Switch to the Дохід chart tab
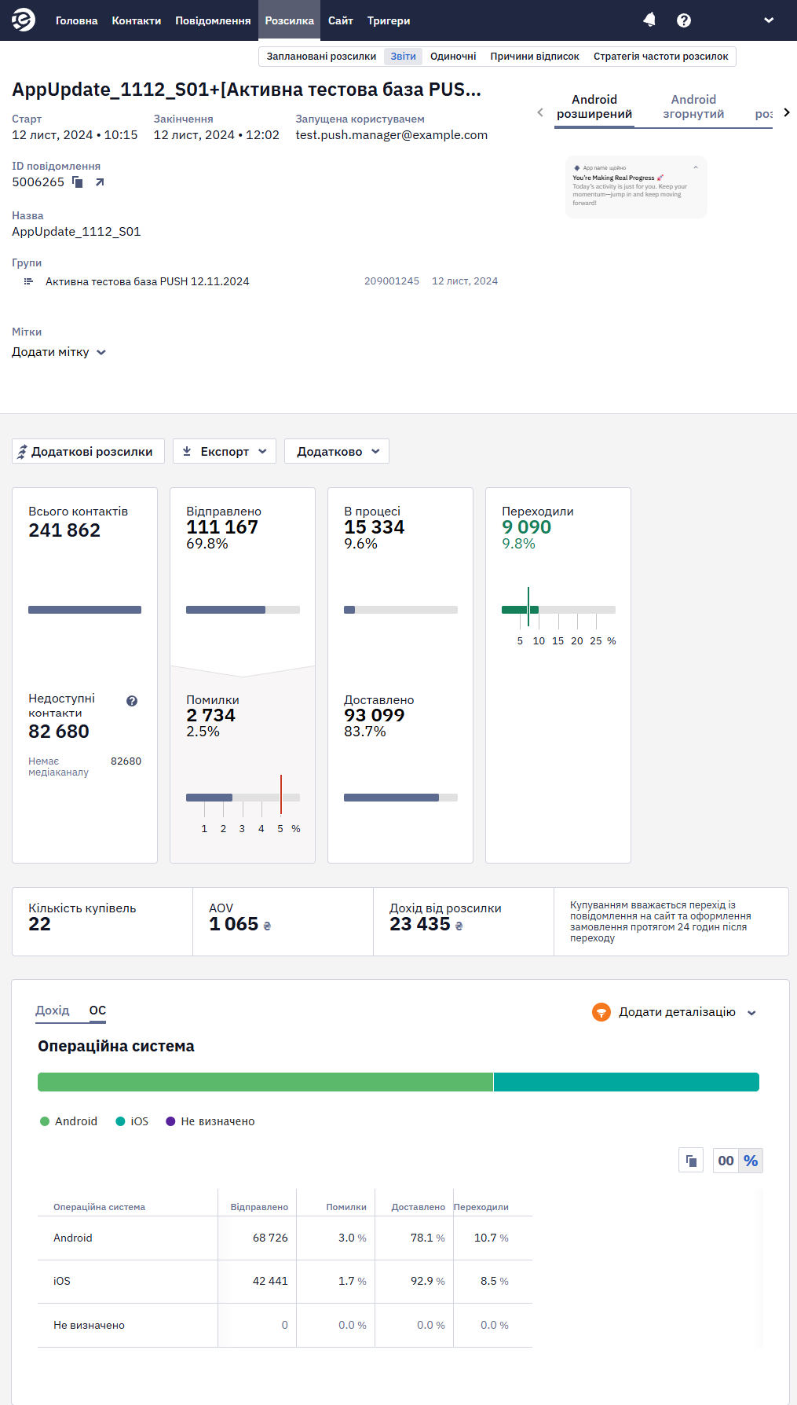The width and height of the screenshot is (797, 1405). 53,1011
